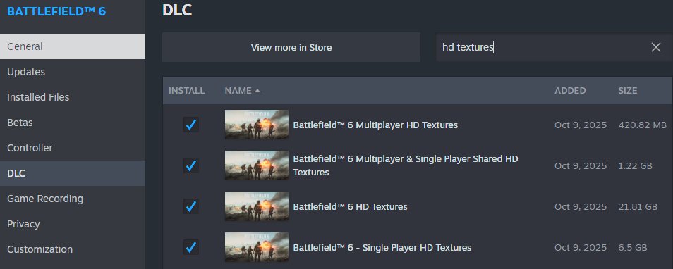Click the 21.81 GB size value
This screenshot has width=673, height=269.
point(638,207)
